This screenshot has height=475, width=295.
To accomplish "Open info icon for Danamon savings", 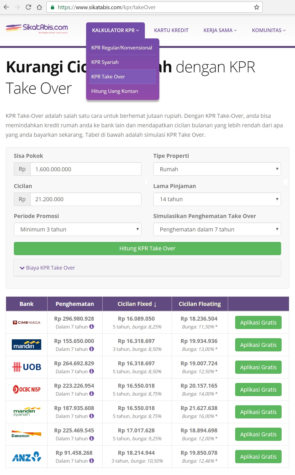I will point(92,438).
